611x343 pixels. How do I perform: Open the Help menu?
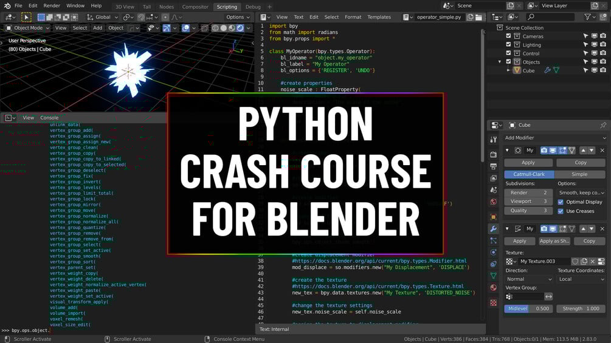coord(96,6)
